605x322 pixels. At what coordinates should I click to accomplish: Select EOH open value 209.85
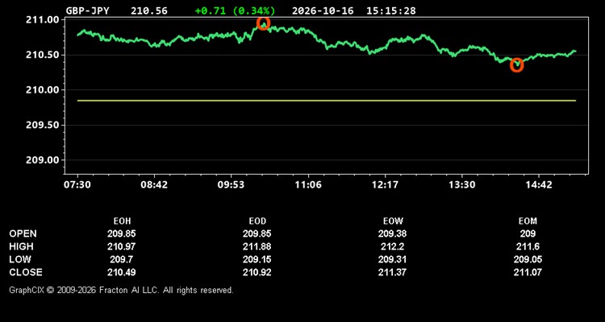pyautogui.click(x=122, y=233)
